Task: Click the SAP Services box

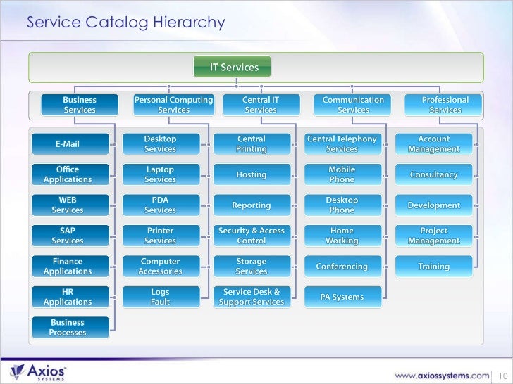Action: (70, 236)
